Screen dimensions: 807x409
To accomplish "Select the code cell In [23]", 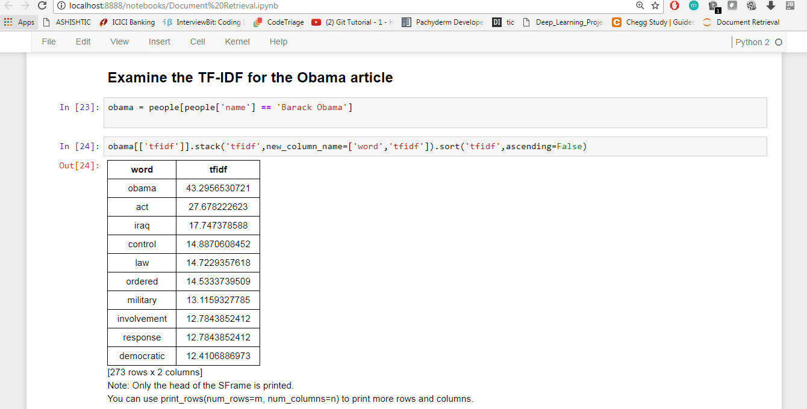I will (x=435, y=112).
